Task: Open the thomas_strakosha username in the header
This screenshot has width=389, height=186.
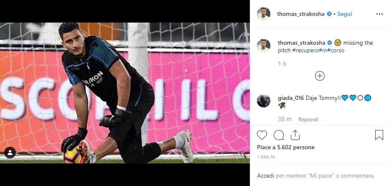Action: pyautogui.click(x=301, y=14)
